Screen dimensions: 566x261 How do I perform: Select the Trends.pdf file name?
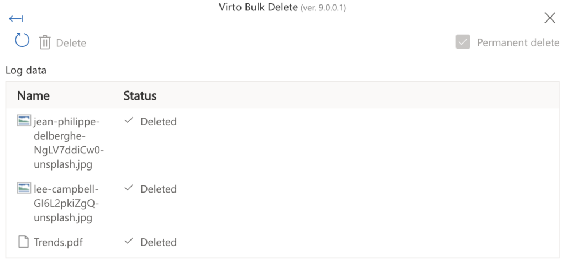[x=58, y=242]
